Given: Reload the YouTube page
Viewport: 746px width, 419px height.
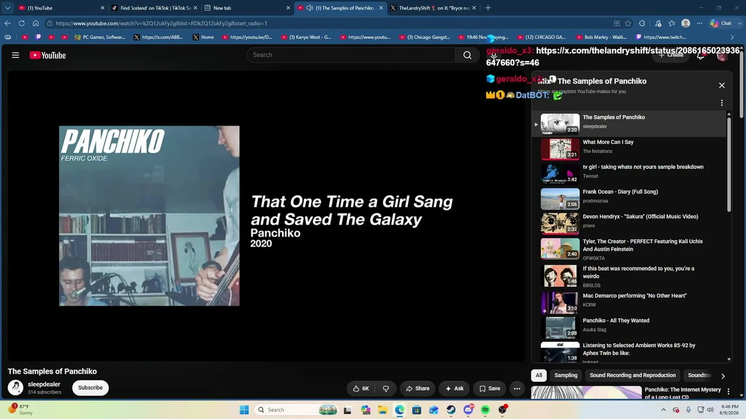Looking at the screenshot, I should point(22,23).
